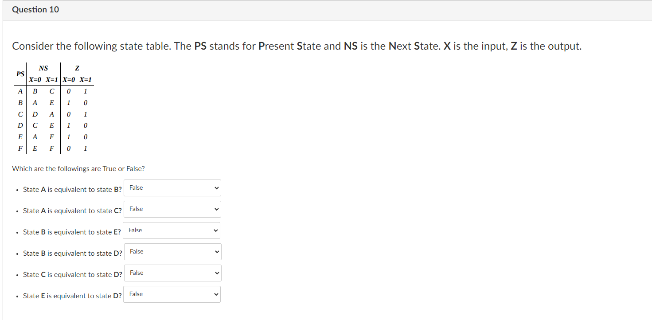Click the NS column header in the state table

coord(43,68)
